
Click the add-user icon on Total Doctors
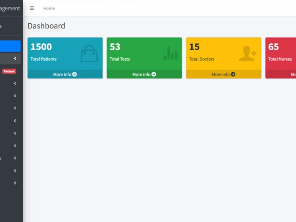[248, 54]
